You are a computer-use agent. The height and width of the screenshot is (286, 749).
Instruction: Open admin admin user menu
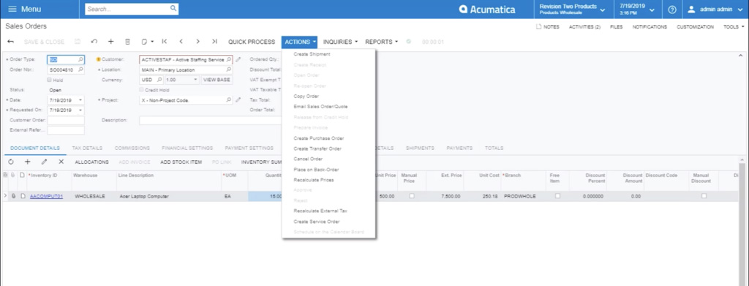click(x=715, y=9)
